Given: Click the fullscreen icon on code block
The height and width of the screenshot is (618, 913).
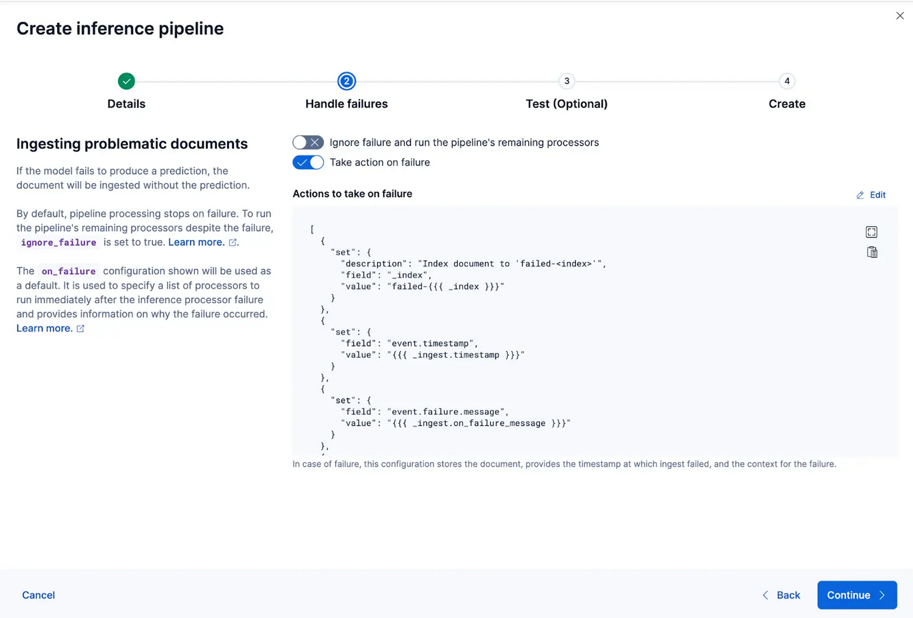Looking at the screenshot, I should [872, 232].
